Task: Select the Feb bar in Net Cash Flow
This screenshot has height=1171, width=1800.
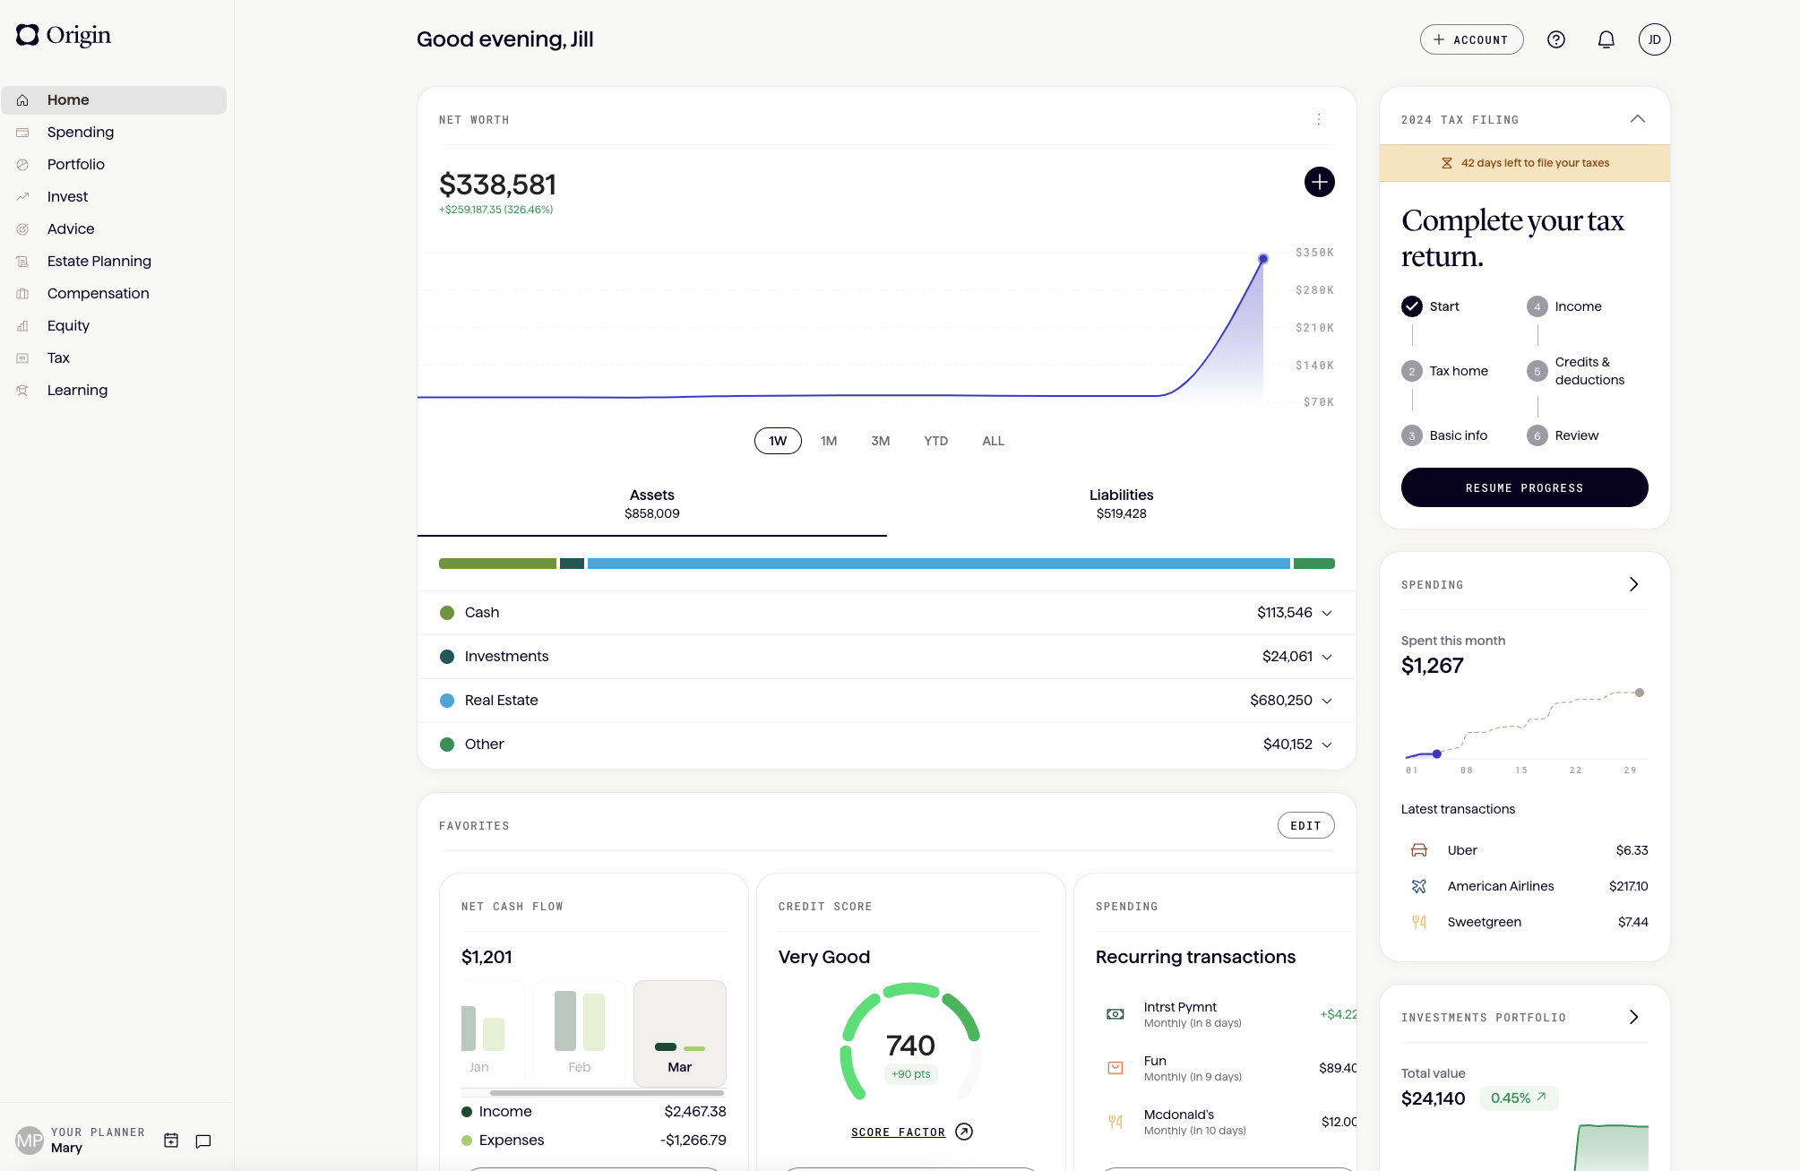Action: [x=580, y=1032]
